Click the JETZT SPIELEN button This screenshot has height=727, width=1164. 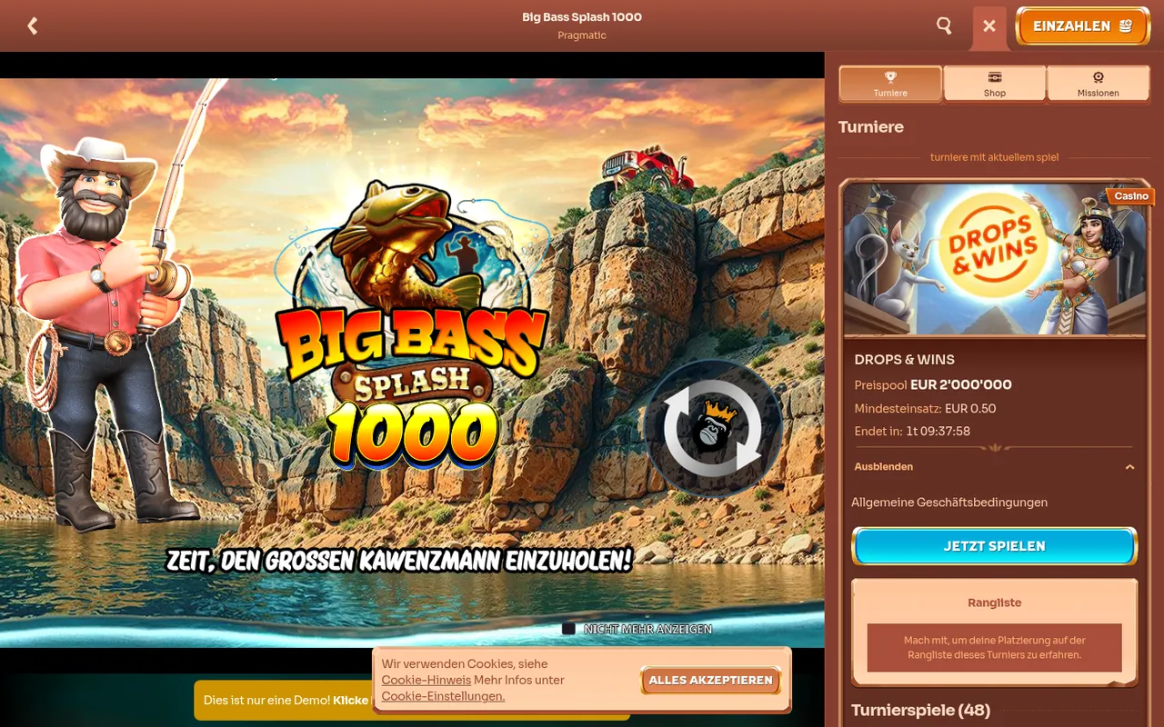pyautogui.click(x=995, y=546)
